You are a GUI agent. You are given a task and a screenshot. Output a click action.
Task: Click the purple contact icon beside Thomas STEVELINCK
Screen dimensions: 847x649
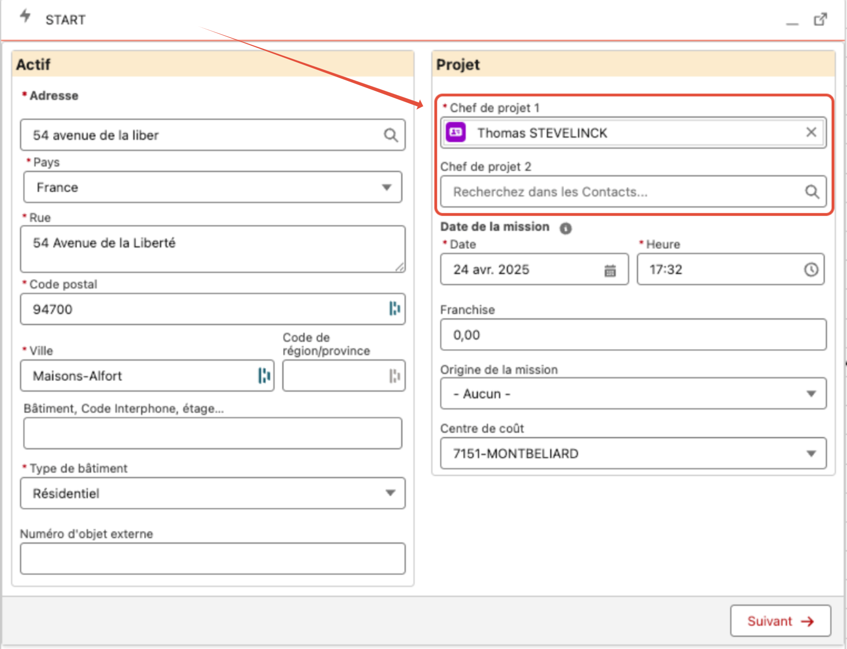456,132
